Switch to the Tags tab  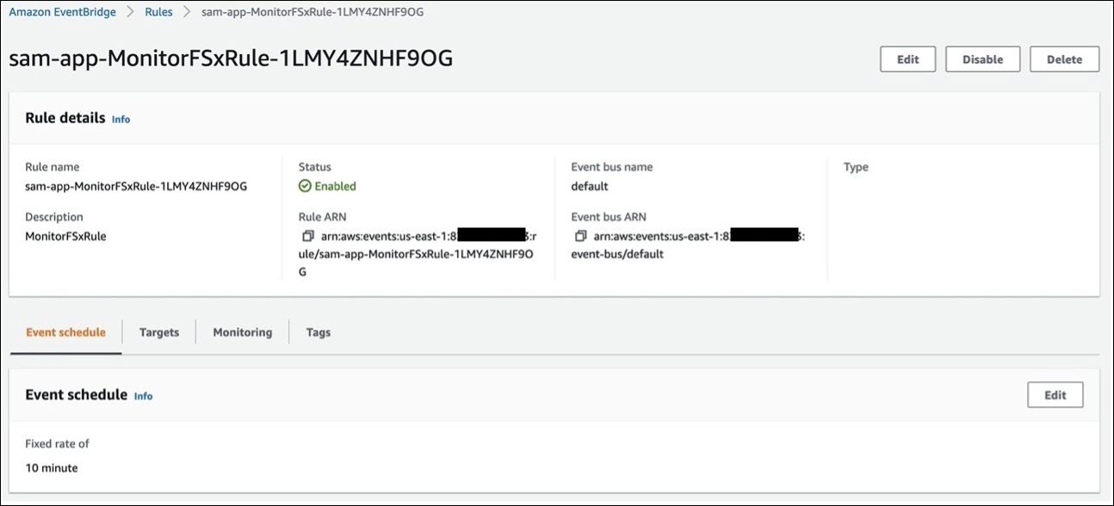tap(319, 332)
